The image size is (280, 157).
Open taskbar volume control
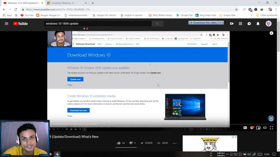tap(249, 154)
